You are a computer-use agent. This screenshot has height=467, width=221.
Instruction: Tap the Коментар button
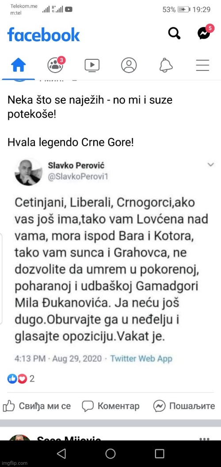point(110,406)
